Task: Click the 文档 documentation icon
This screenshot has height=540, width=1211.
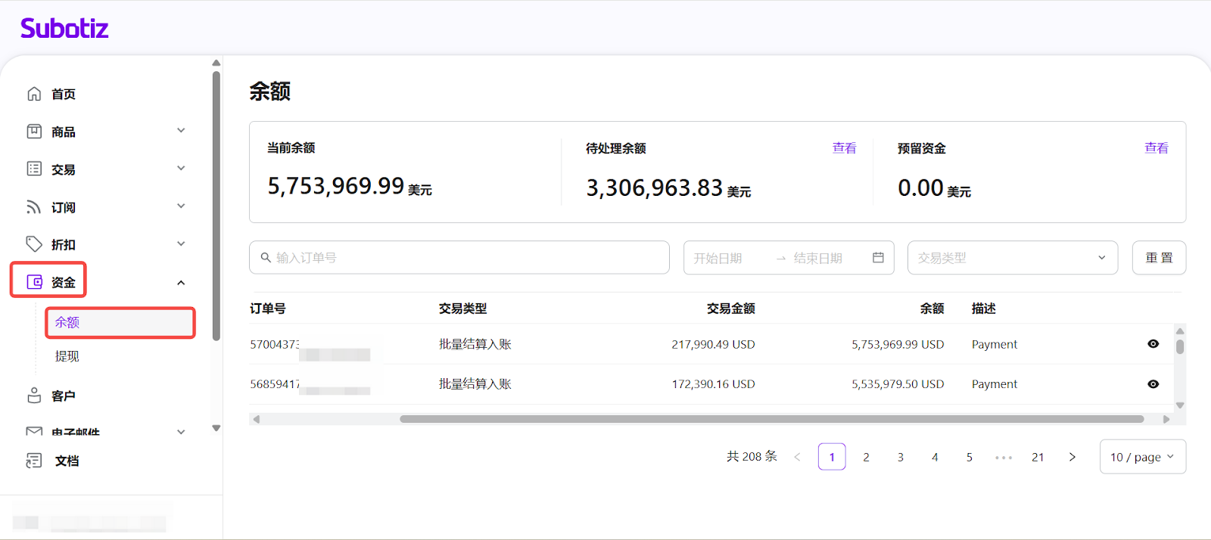Action: coord(34,461)
